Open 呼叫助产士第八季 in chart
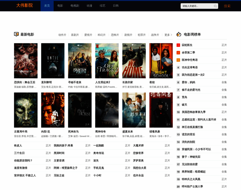241x190 pixels. pos(192,187)
